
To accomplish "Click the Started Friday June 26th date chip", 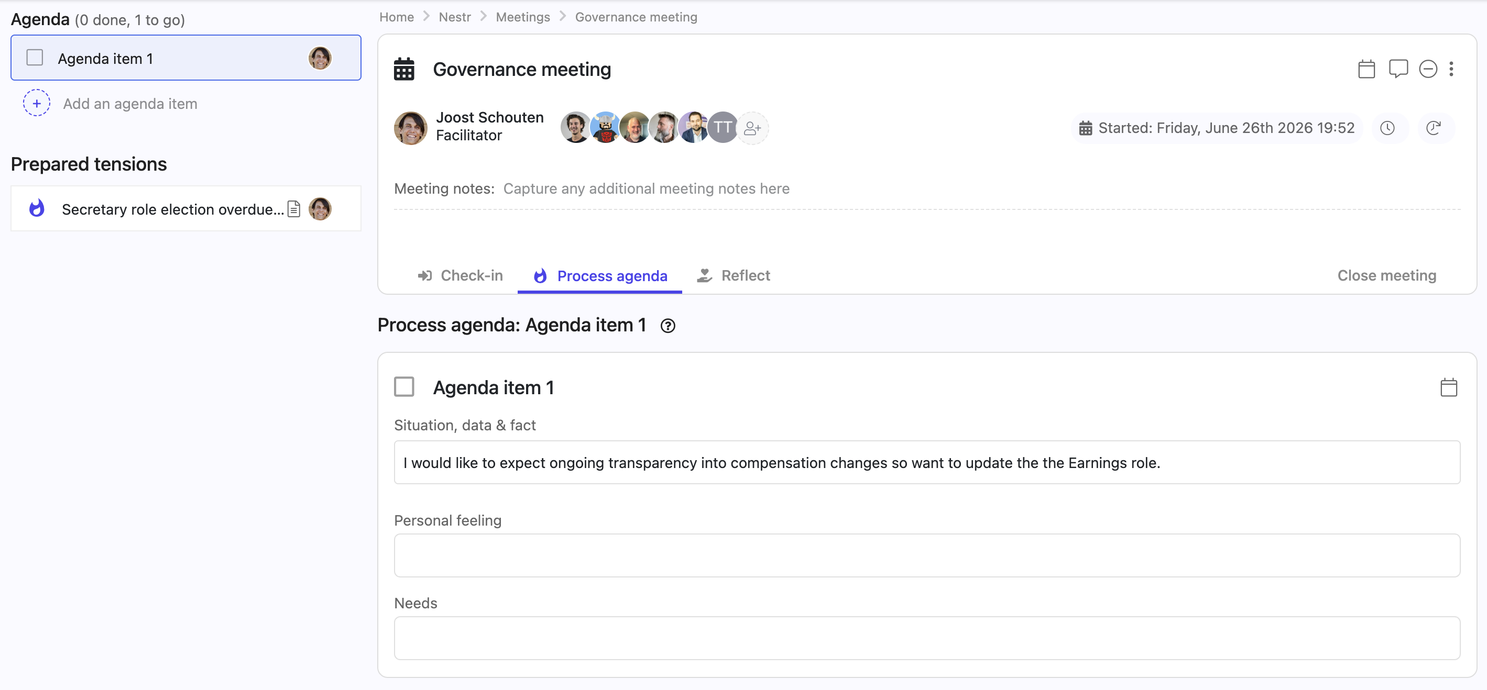I will [x=1217, y=128].
